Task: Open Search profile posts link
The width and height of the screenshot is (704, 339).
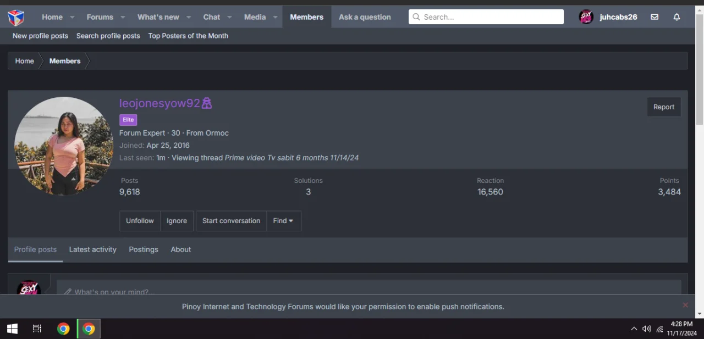Action: [x=108, y=36]
